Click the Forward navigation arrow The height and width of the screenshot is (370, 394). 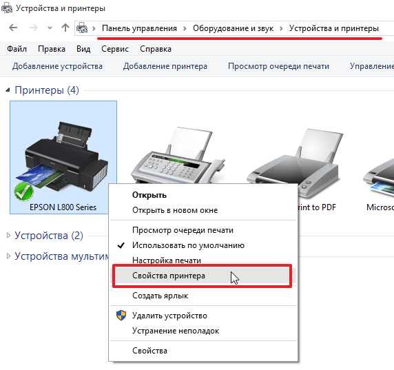click(x=33, y=28)
